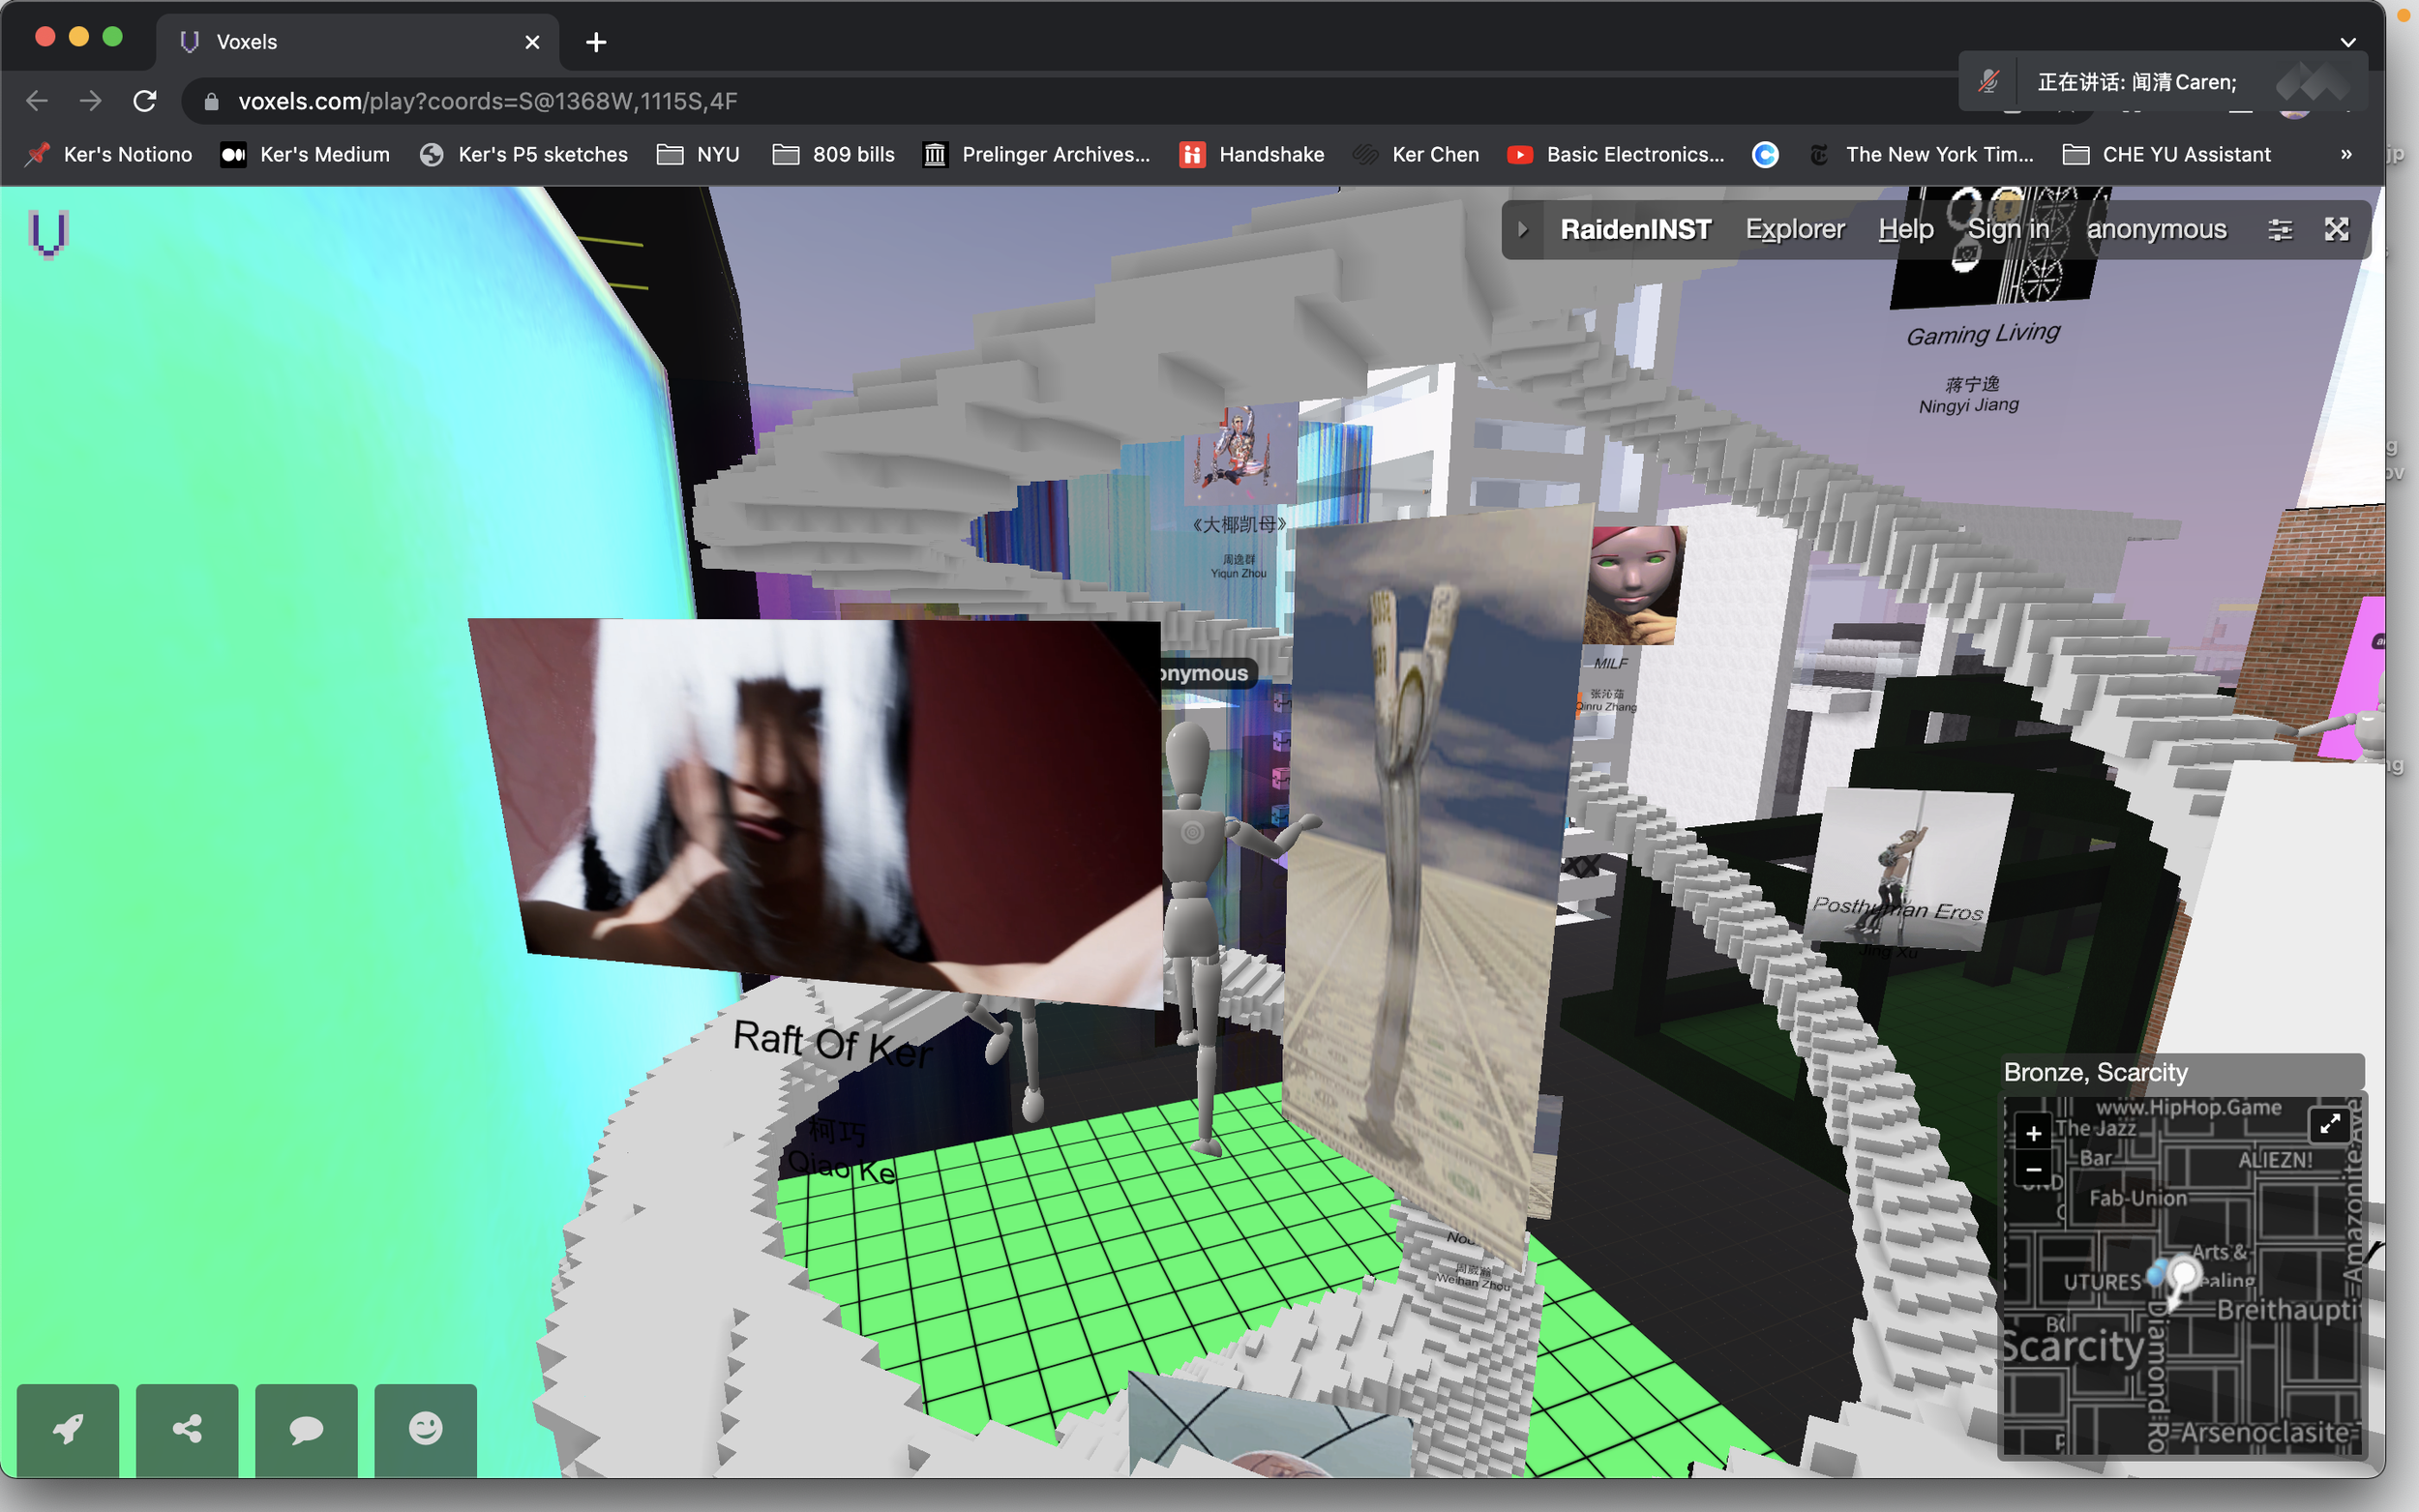Screen dimensions: 2419x1512
Task: Zoom in the minimap with plus
Action: [x=2033, y=1134]
